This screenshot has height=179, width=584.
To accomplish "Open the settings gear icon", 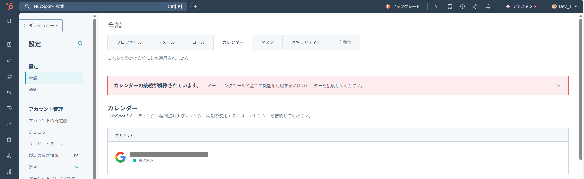I will coord(475,6).
